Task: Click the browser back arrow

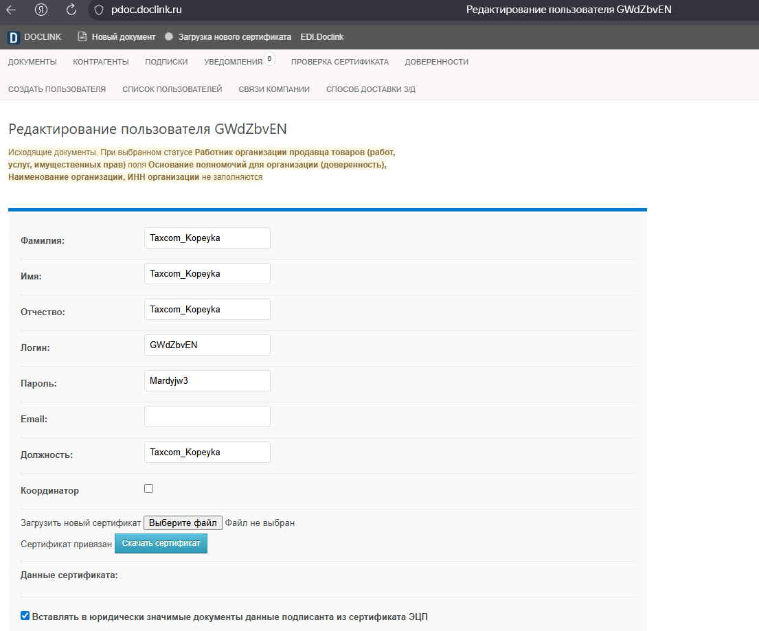Action: [11, 10]
